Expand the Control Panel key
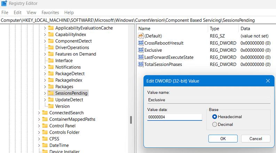Viewport: 276px width, 153px height. click(x=39, y=126)
